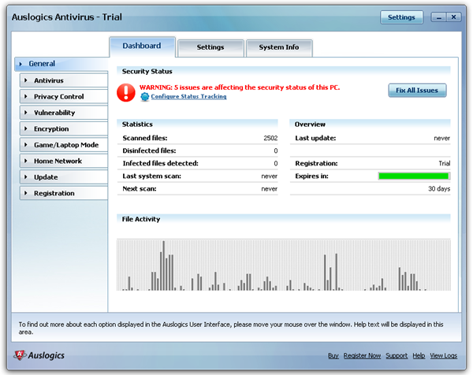Select Antivirus in the sidebar

[x=64, y=80]
